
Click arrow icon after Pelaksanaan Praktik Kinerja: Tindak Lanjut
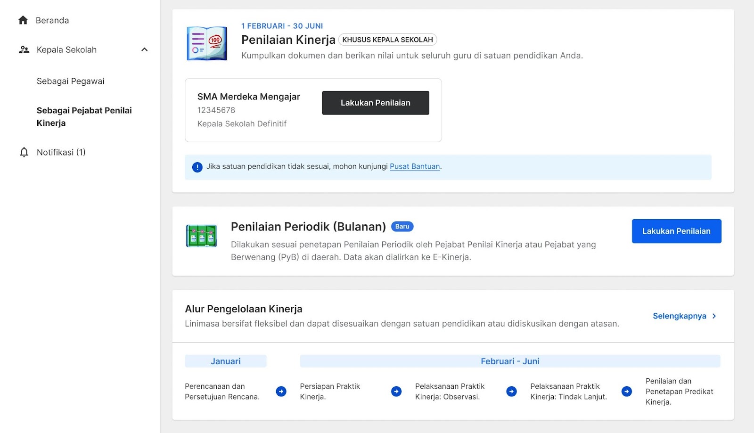[x=627, y=392]
